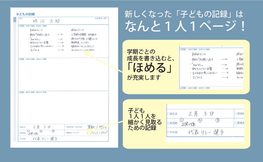Click the 3学期 ほめた場面 section header
Viewport: 263px width, 162px height.
click(x=33, y=92)
